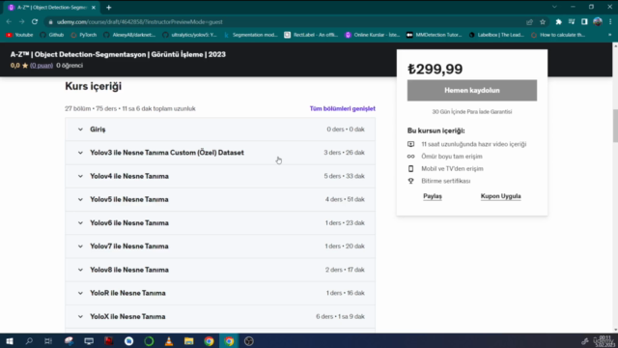The width and height of the screenshot is (618, 348).
Task: Click 30 Gün İçinde Para İade Garantisi text
Action: click(472, 112)
